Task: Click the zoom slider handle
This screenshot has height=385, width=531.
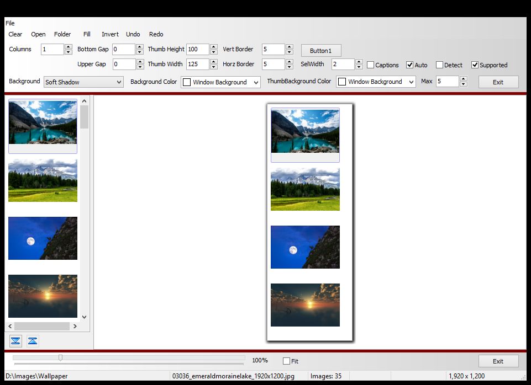Action: coord(60,357)
